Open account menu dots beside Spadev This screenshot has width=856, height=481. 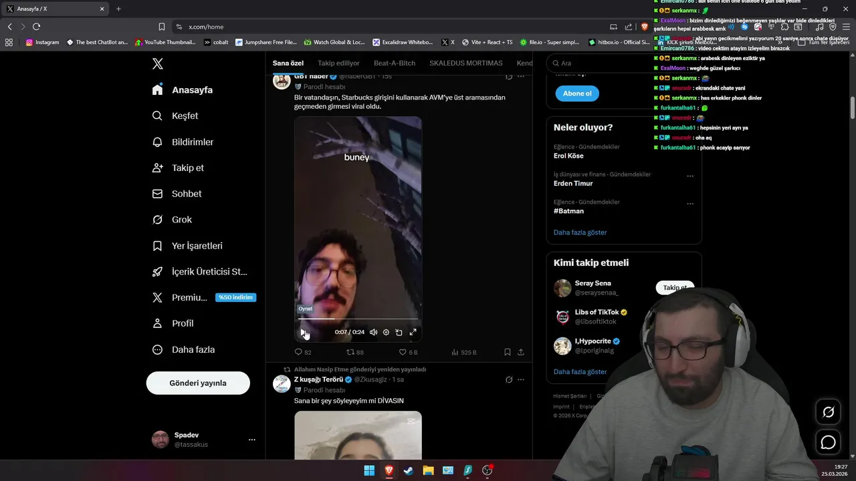point(252,440)
